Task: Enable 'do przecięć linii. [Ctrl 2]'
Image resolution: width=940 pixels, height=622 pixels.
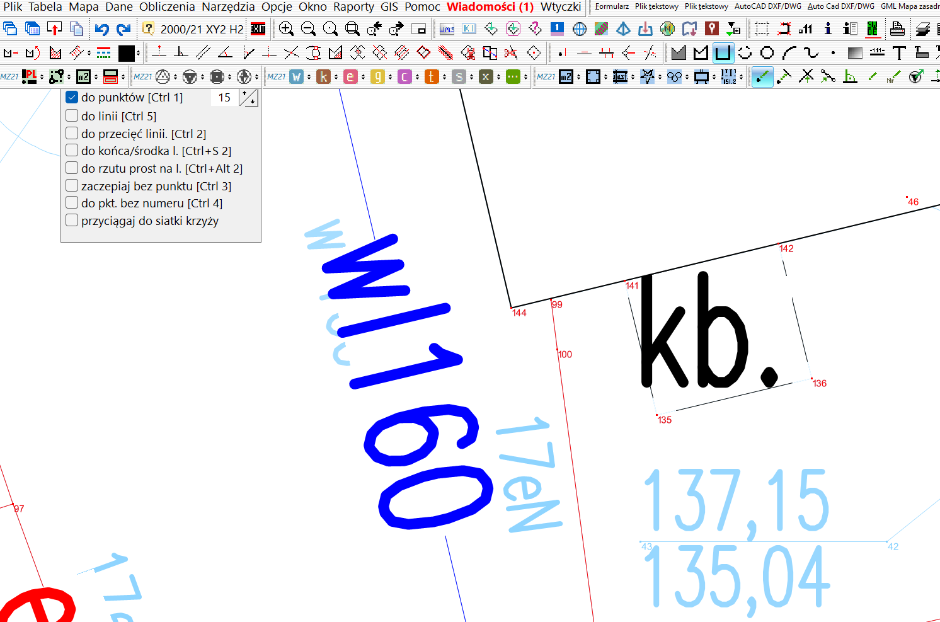Action: [72, 134]
